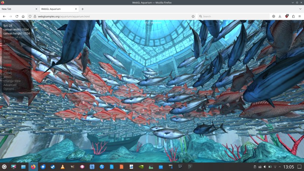Select 30000 fish option
The image size is (304, 171).
pos(8,77)
